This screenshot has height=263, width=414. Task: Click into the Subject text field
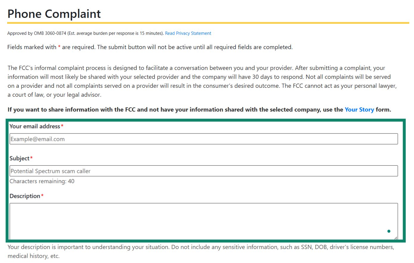[203, 171]
